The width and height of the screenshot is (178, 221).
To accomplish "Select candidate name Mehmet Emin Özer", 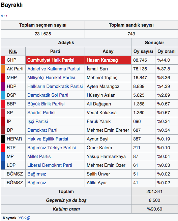I will coord(106,165).
